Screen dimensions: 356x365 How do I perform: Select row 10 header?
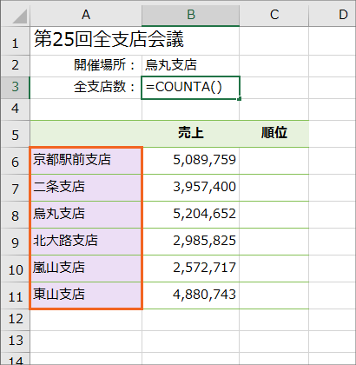click(15, 269)
